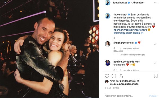Save the post with the bookmark icon
The width and height of the screenshot is (159, 99).
coord(156,76)
